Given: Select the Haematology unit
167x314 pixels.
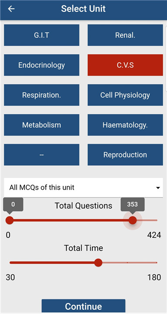Looking at the screenshot, I should pos(125,125).
